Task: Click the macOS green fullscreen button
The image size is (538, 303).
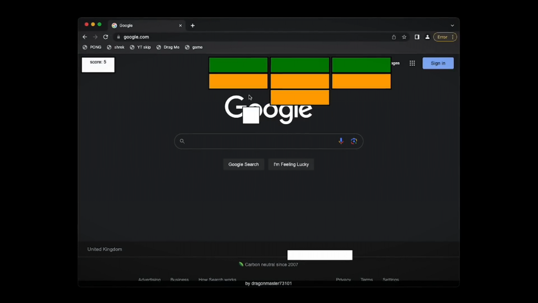Action: 99,24
